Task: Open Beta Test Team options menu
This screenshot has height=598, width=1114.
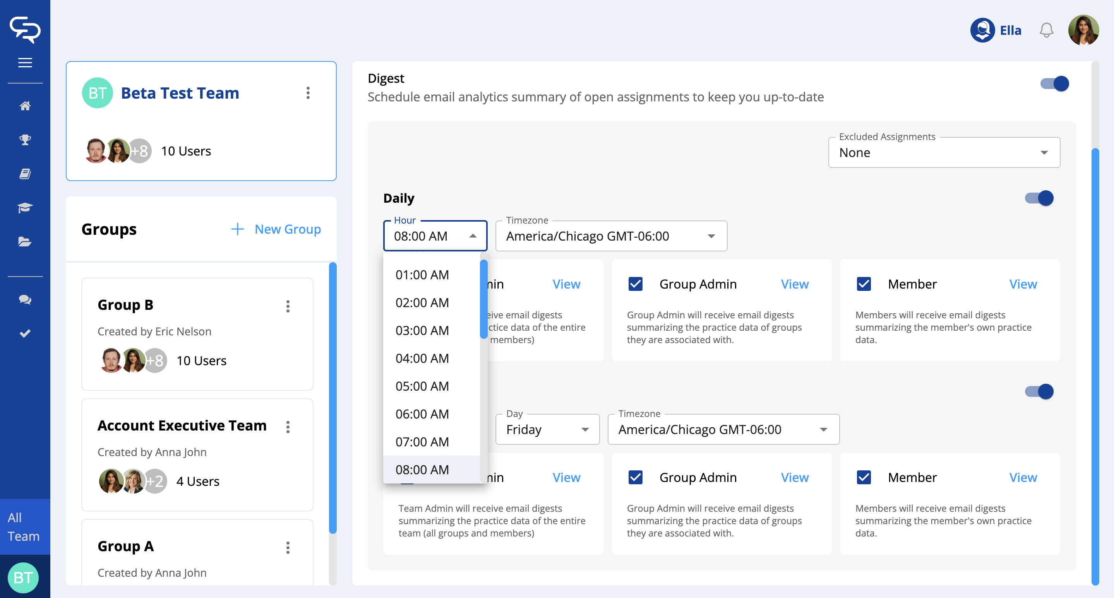Action: 308,93
